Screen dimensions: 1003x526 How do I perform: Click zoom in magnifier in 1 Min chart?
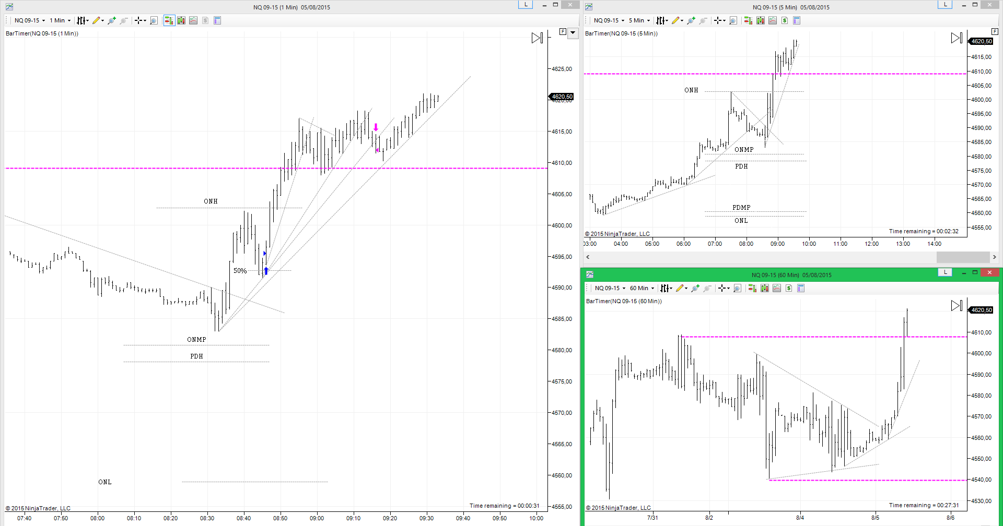(x=111, y=20)
